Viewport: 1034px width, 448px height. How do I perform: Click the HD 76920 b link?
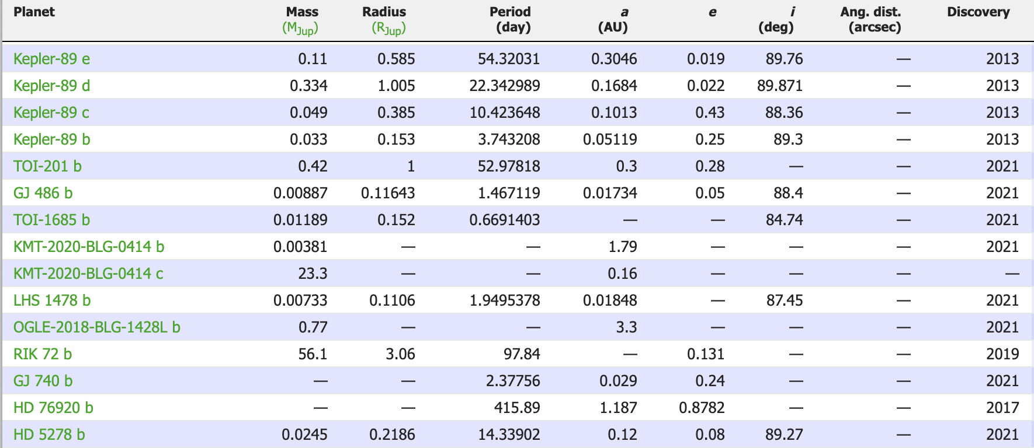(53, 408)
